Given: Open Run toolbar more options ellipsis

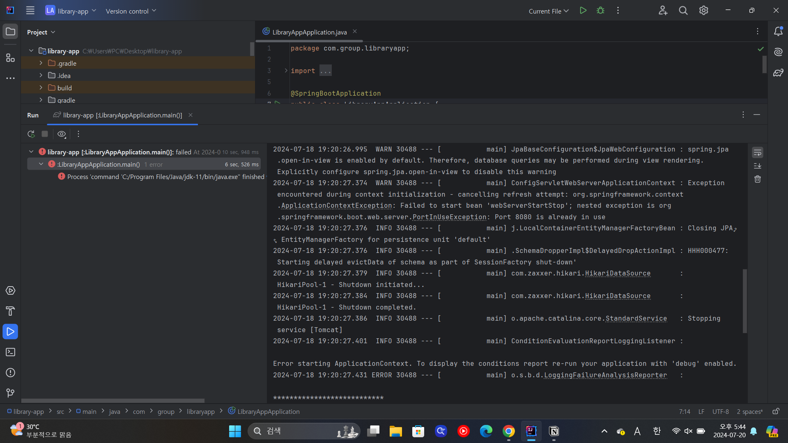Looking at the screenshot, I should 78,134.
